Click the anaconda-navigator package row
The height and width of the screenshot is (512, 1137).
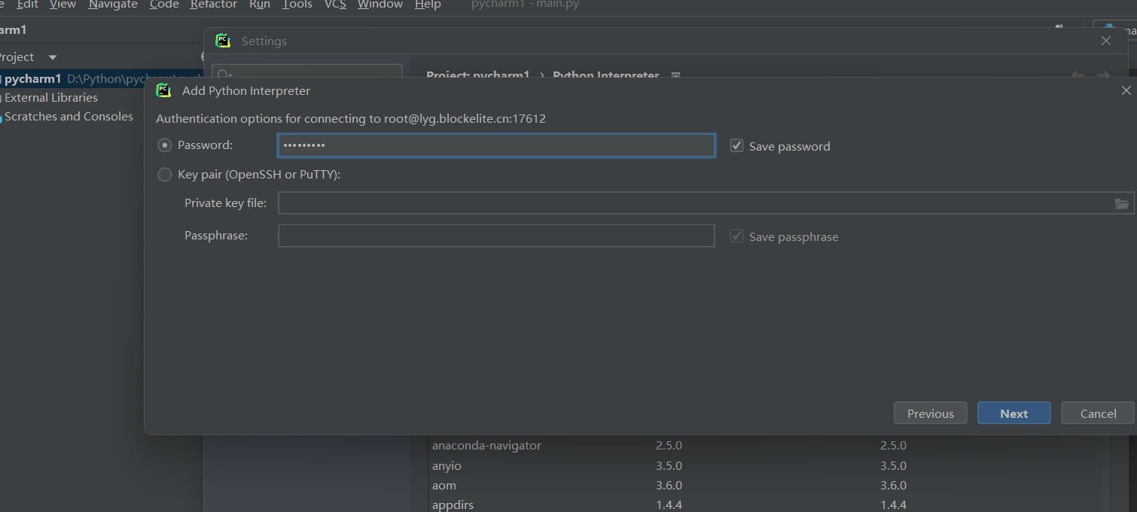(764, 446)
